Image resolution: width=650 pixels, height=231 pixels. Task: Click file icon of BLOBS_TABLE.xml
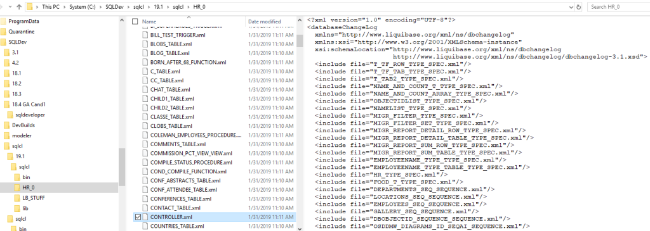pyautogui.click(x=145, y=44)
